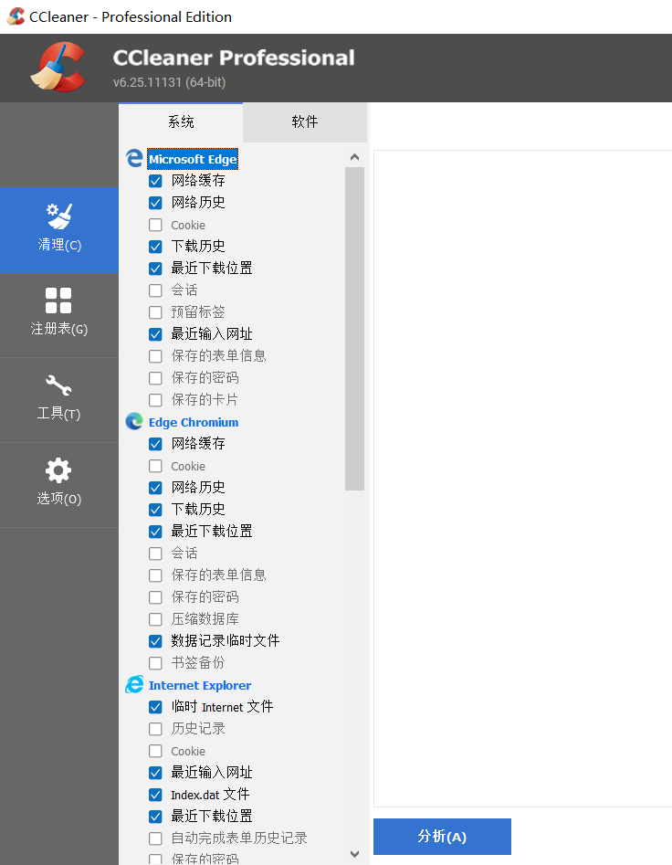
Task: Click the scroll down arrow of the list
Action: 354,854
